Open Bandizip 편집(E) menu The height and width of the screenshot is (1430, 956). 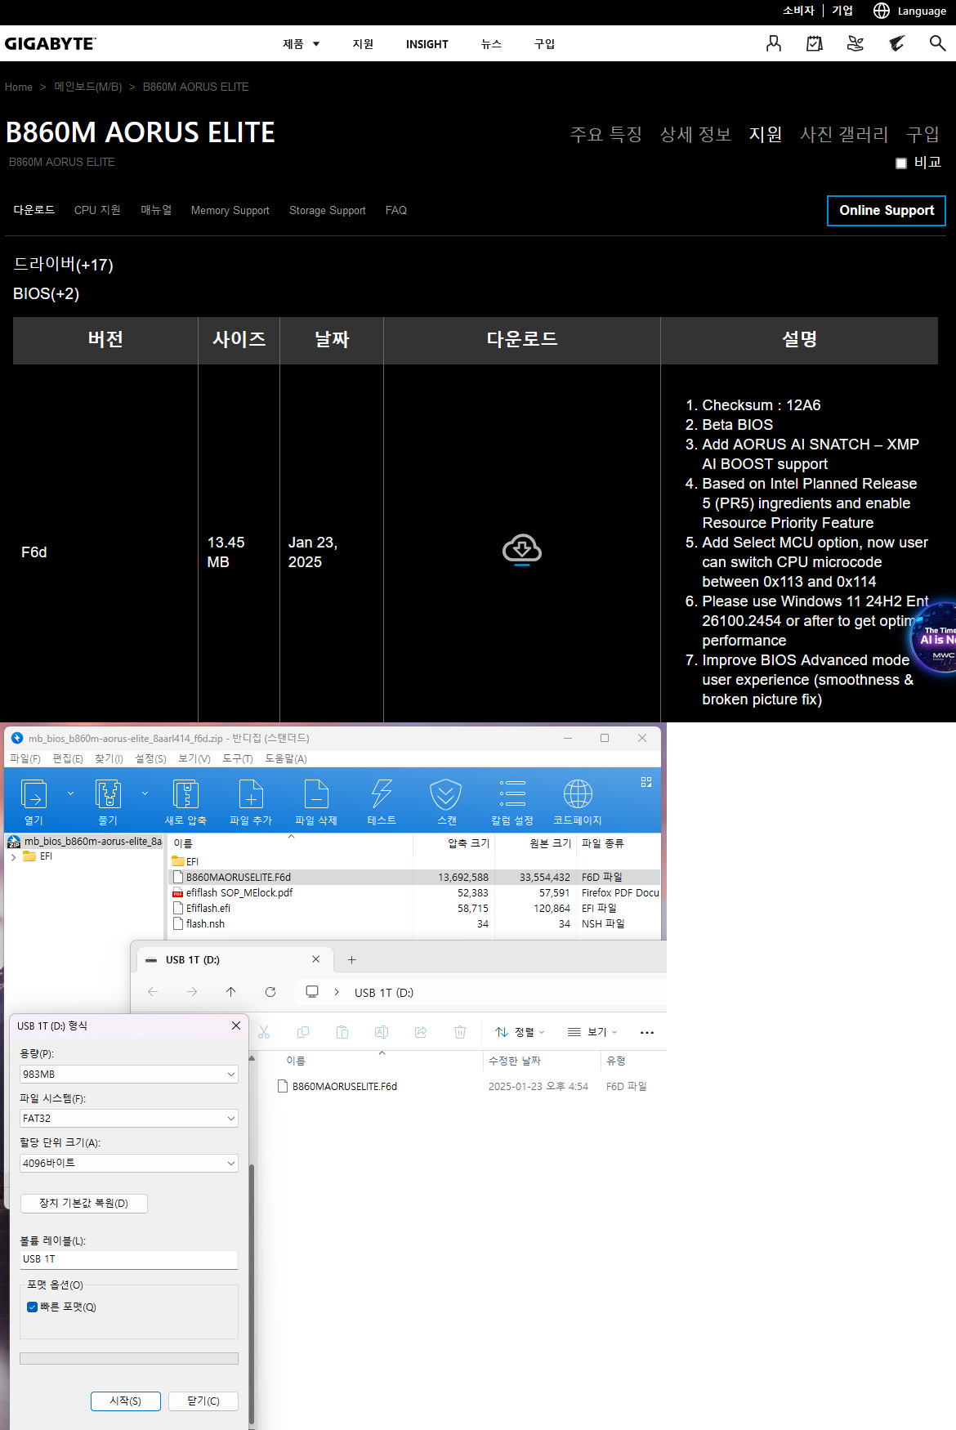pyautogui.click(x=68, y=759)
